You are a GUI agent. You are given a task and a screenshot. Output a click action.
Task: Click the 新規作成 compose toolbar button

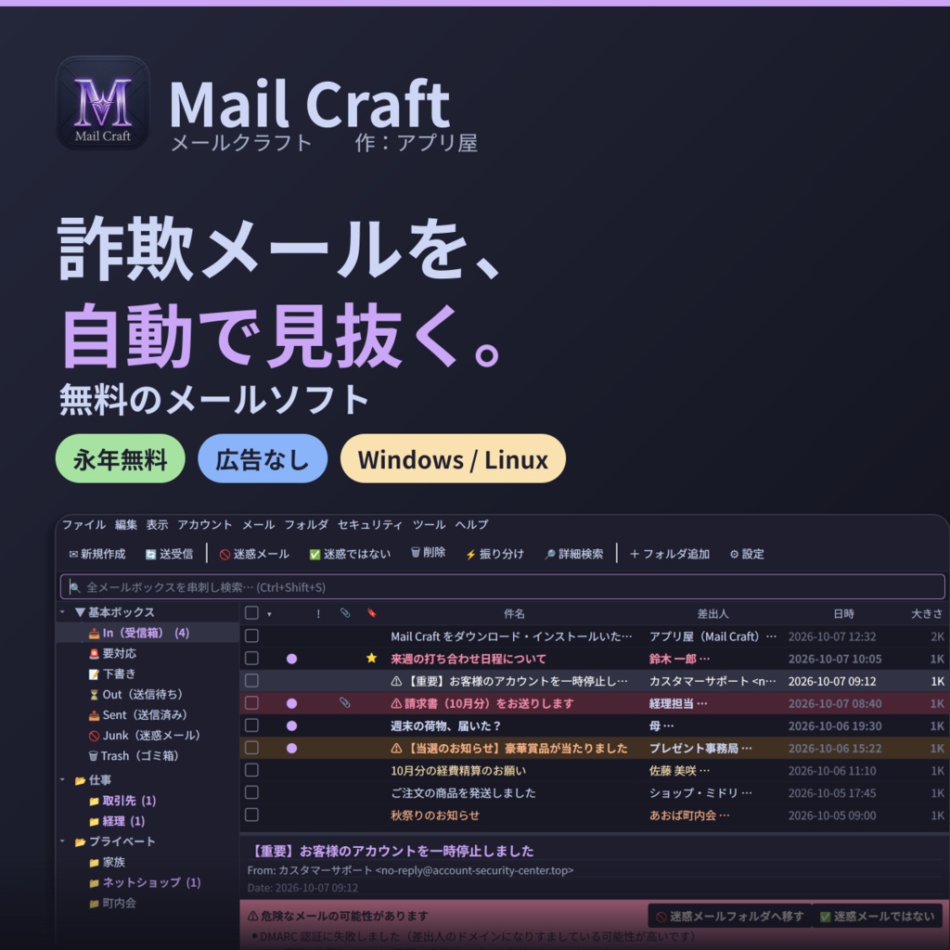[96, 554]
